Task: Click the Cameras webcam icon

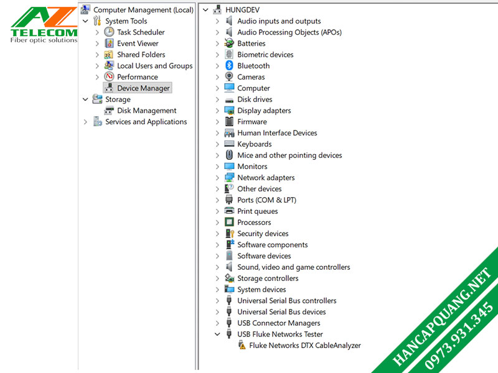Action: (x=229, y=76)
